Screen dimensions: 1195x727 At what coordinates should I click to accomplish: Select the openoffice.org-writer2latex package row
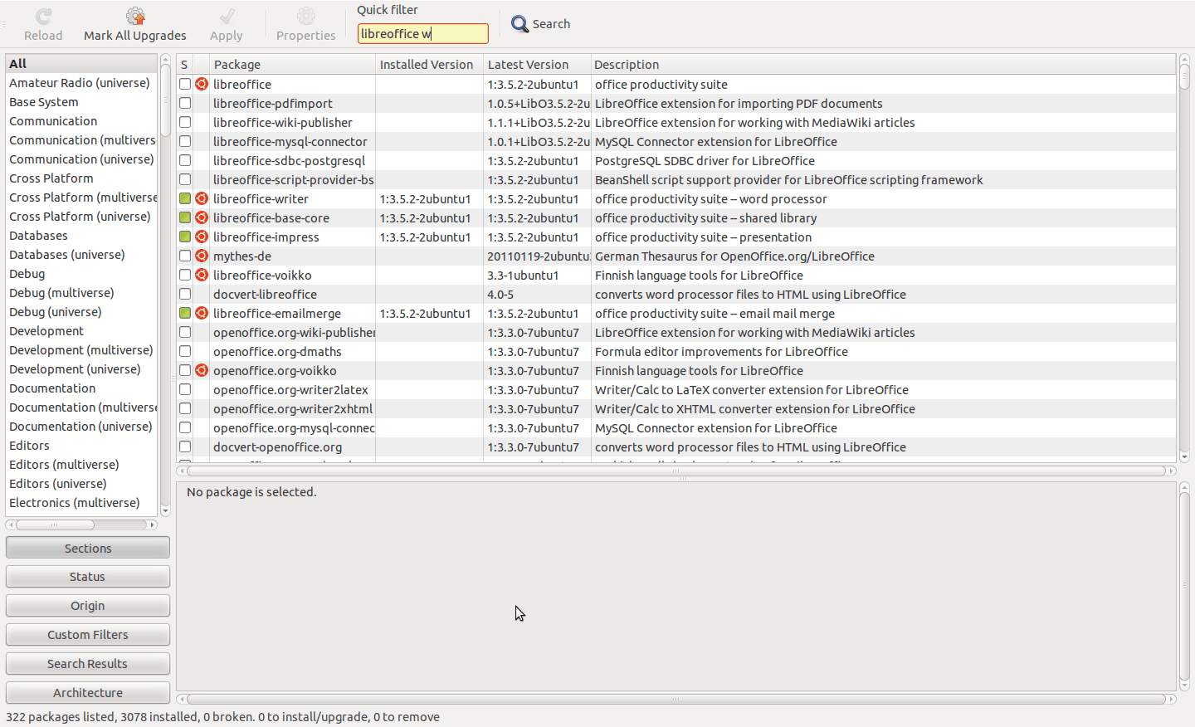pos(676,389)
